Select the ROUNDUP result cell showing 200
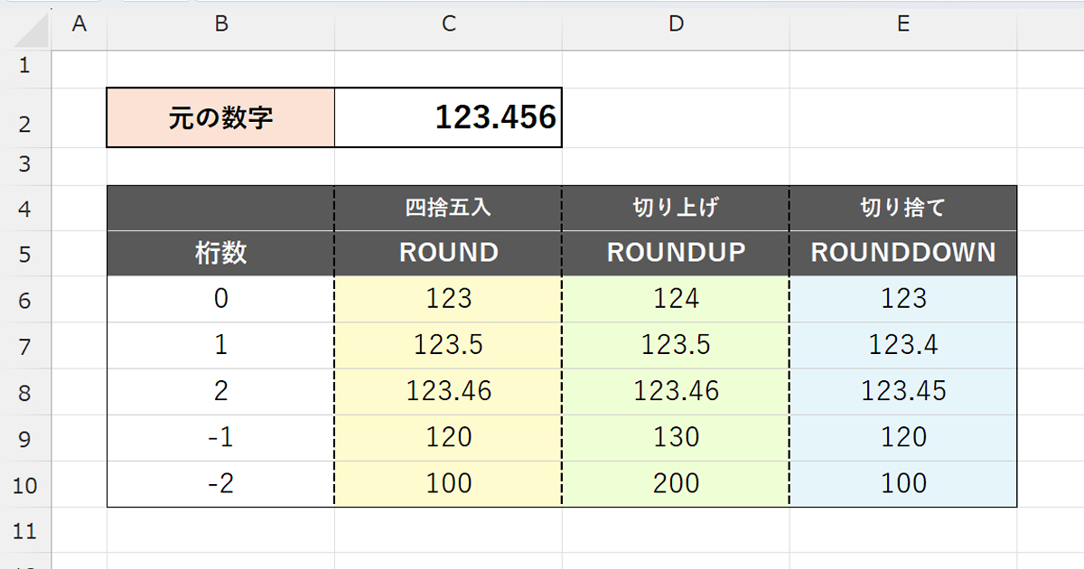The image size is (1084, 569). coord(676,483)
